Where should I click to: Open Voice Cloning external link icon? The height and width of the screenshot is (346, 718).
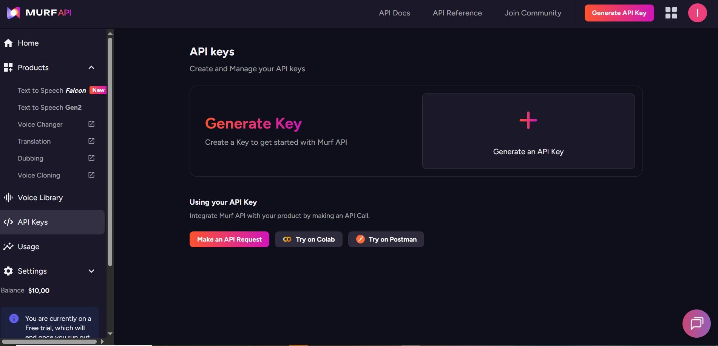pos(91,175)
